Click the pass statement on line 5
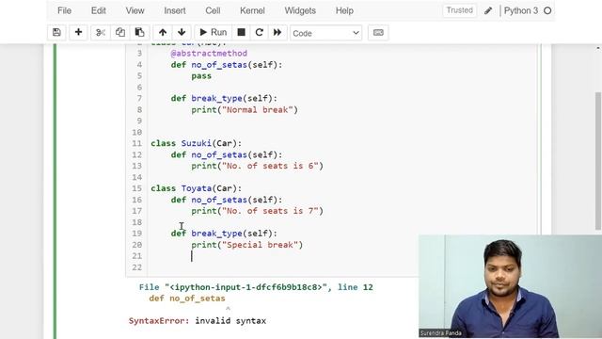 click(x=201, y=76)
